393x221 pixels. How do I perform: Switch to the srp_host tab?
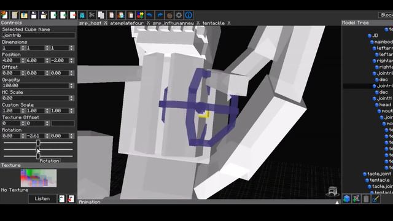[x=90, y=23]
